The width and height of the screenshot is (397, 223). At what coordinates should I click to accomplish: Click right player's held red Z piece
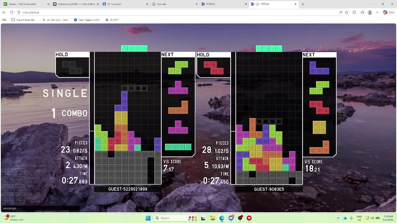point(214,68)
